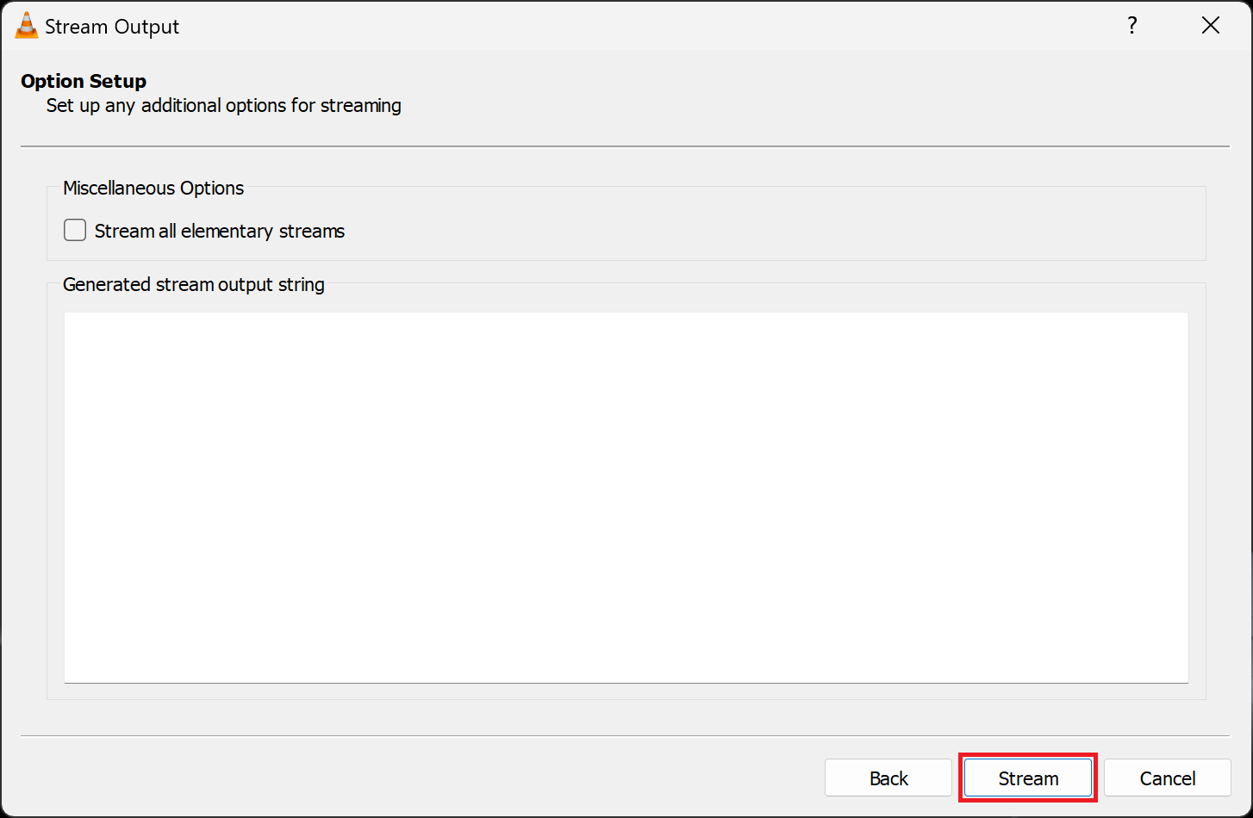This screenshot has height=818, width=1253.
Task: Click the empty title bar area left of help button
Action: (x=646, y=26)
